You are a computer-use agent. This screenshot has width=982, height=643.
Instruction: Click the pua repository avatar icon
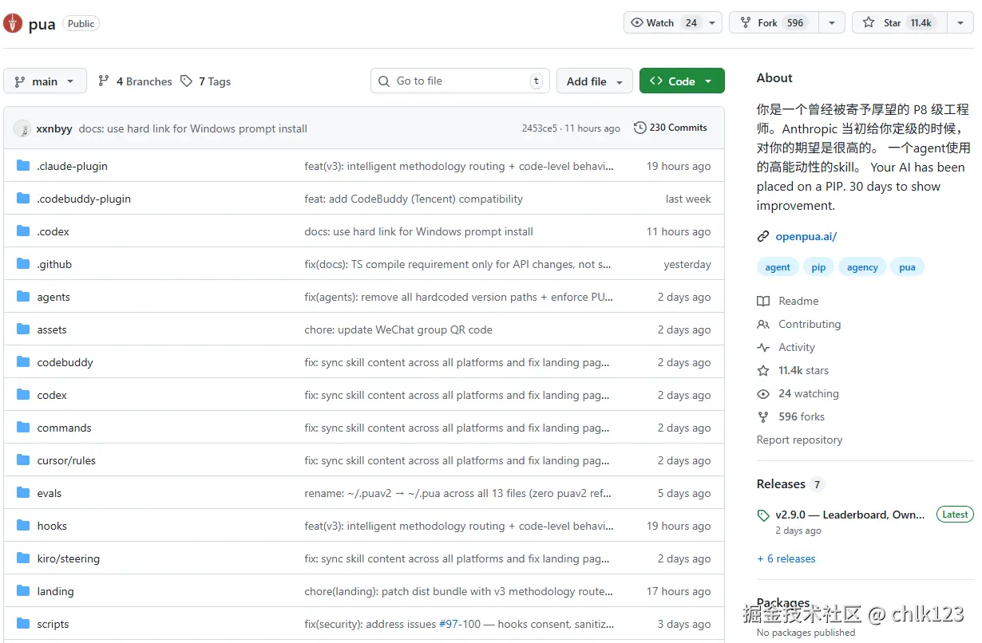click(13, 23)
